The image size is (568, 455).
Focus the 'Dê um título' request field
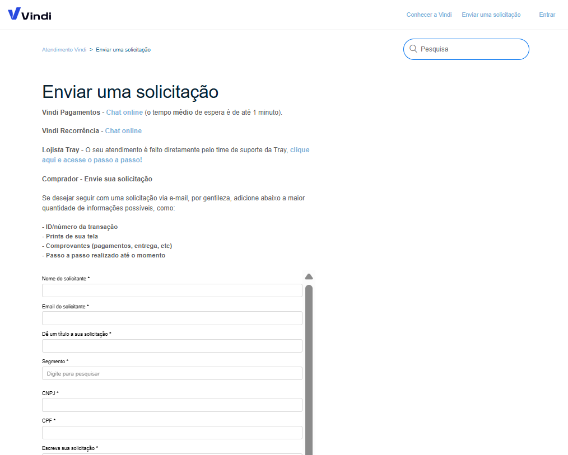172,346
